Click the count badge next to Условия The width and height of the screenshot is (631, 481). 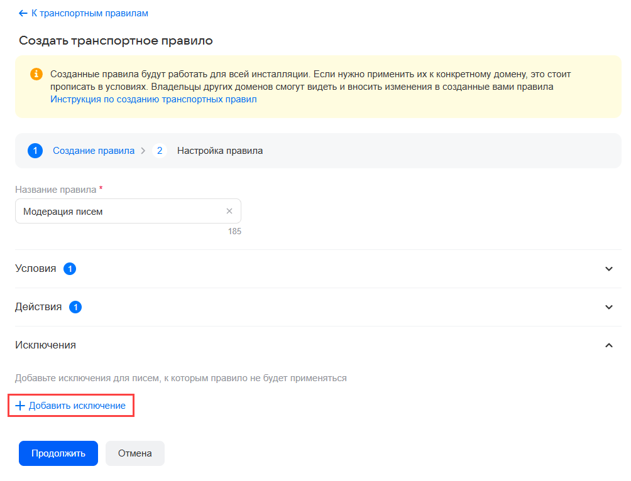point(70,269)
